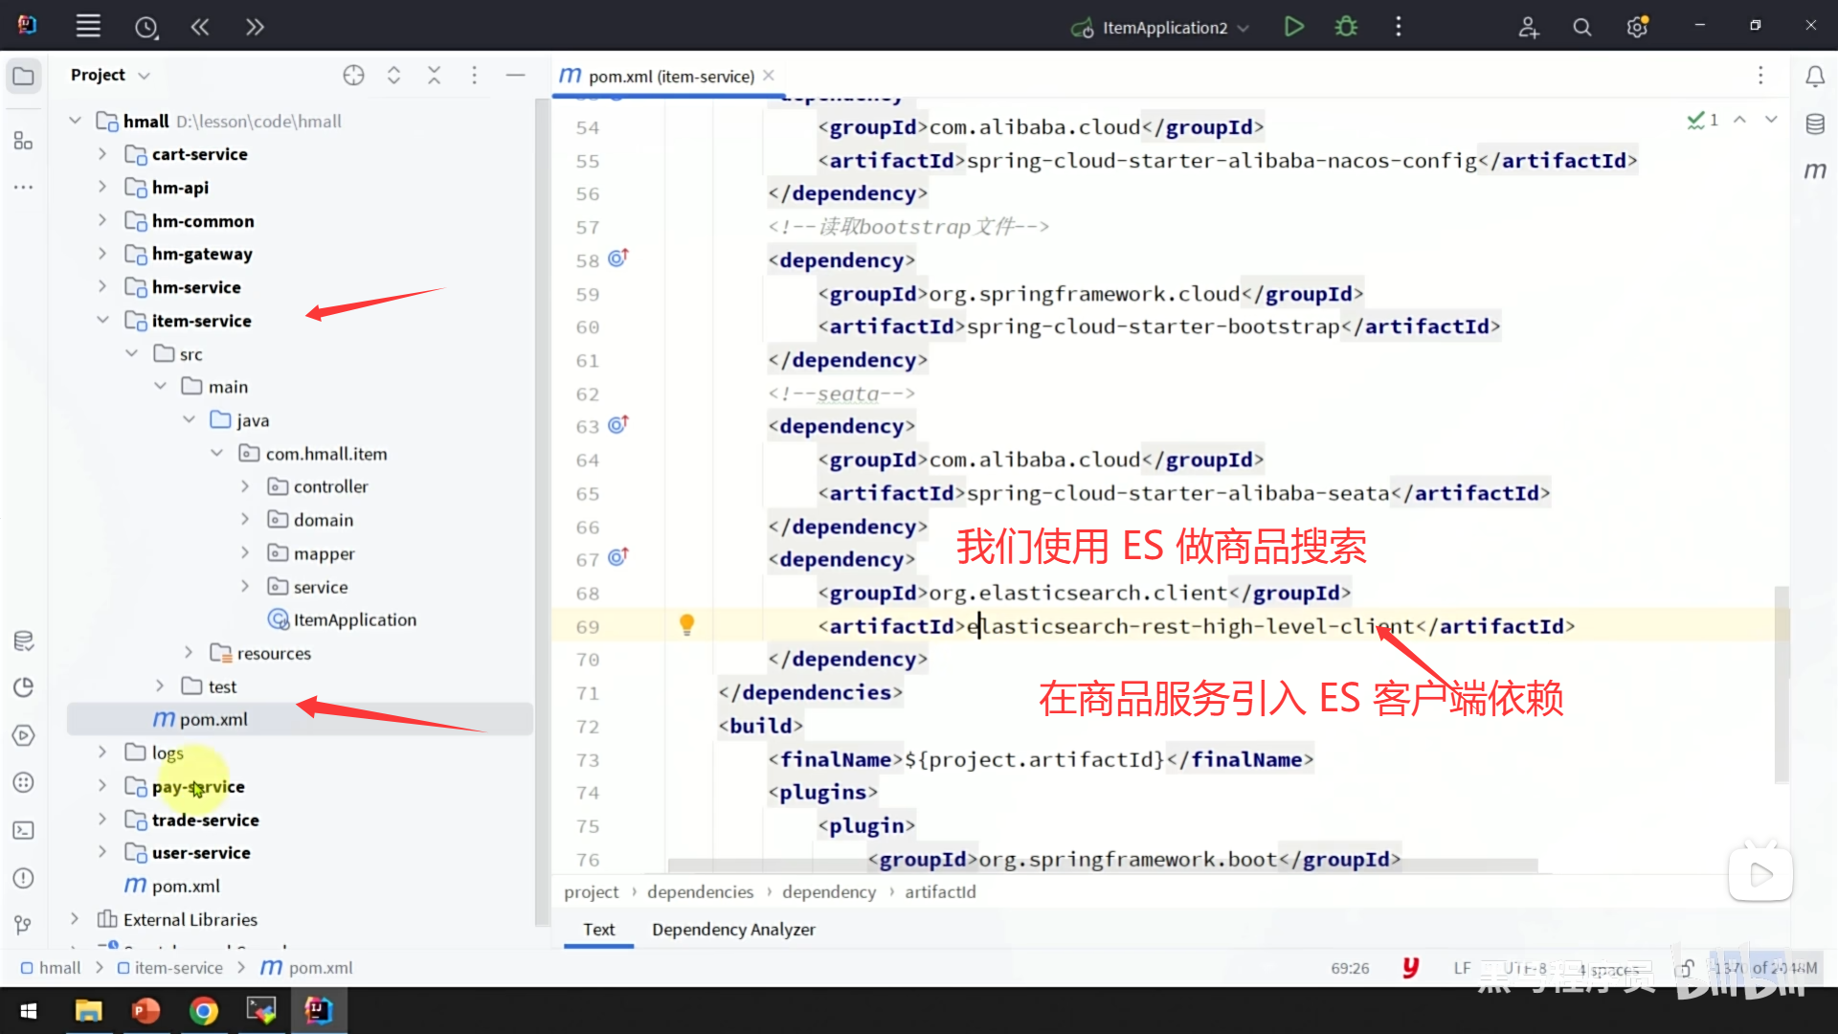This screenshot has width=1838, height=1034.
Task: Select the Text tab below the editor
Action: pyautogui.click(x=598, y=929)
